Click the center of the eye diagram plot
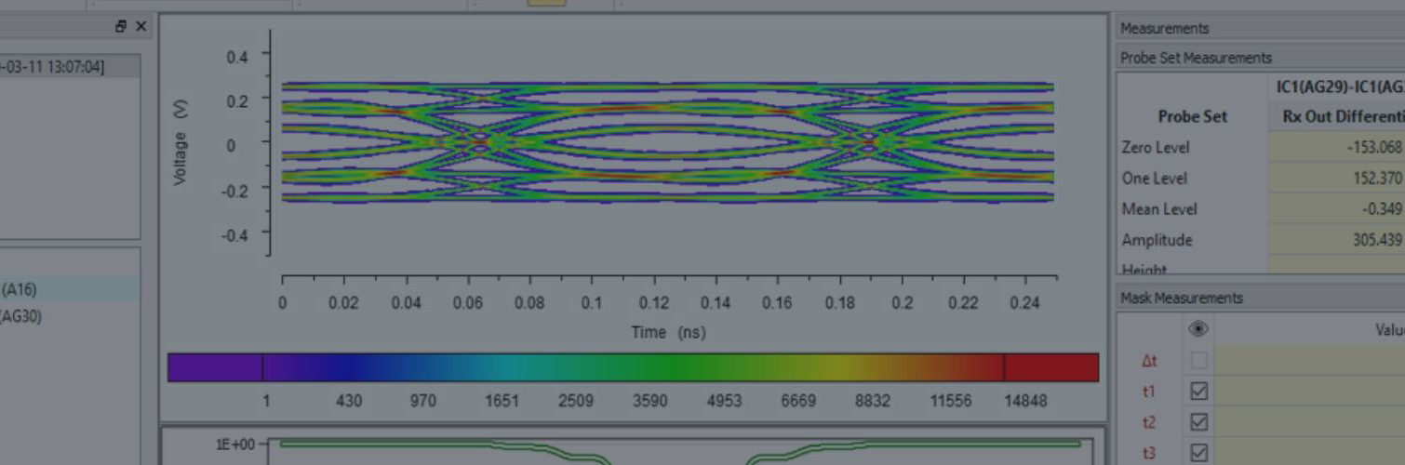This screenshot has height=465, width=1405. click(x=667, y=142)
